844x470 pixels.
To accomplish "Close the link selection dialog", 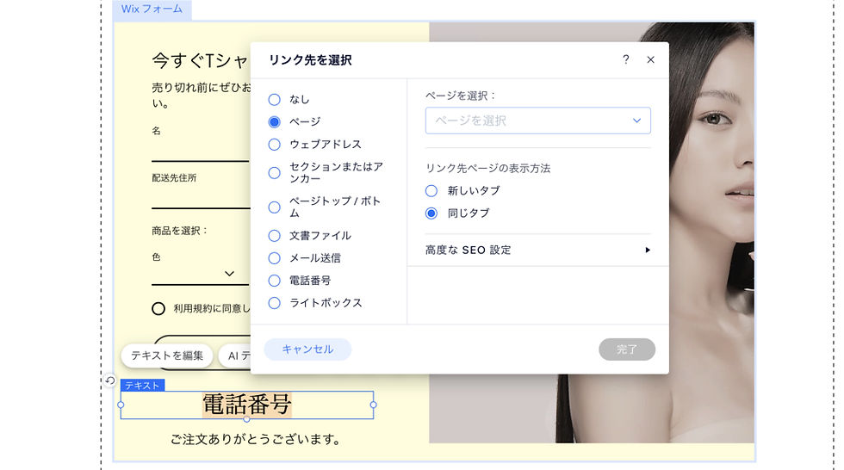I will pos(651,59).
